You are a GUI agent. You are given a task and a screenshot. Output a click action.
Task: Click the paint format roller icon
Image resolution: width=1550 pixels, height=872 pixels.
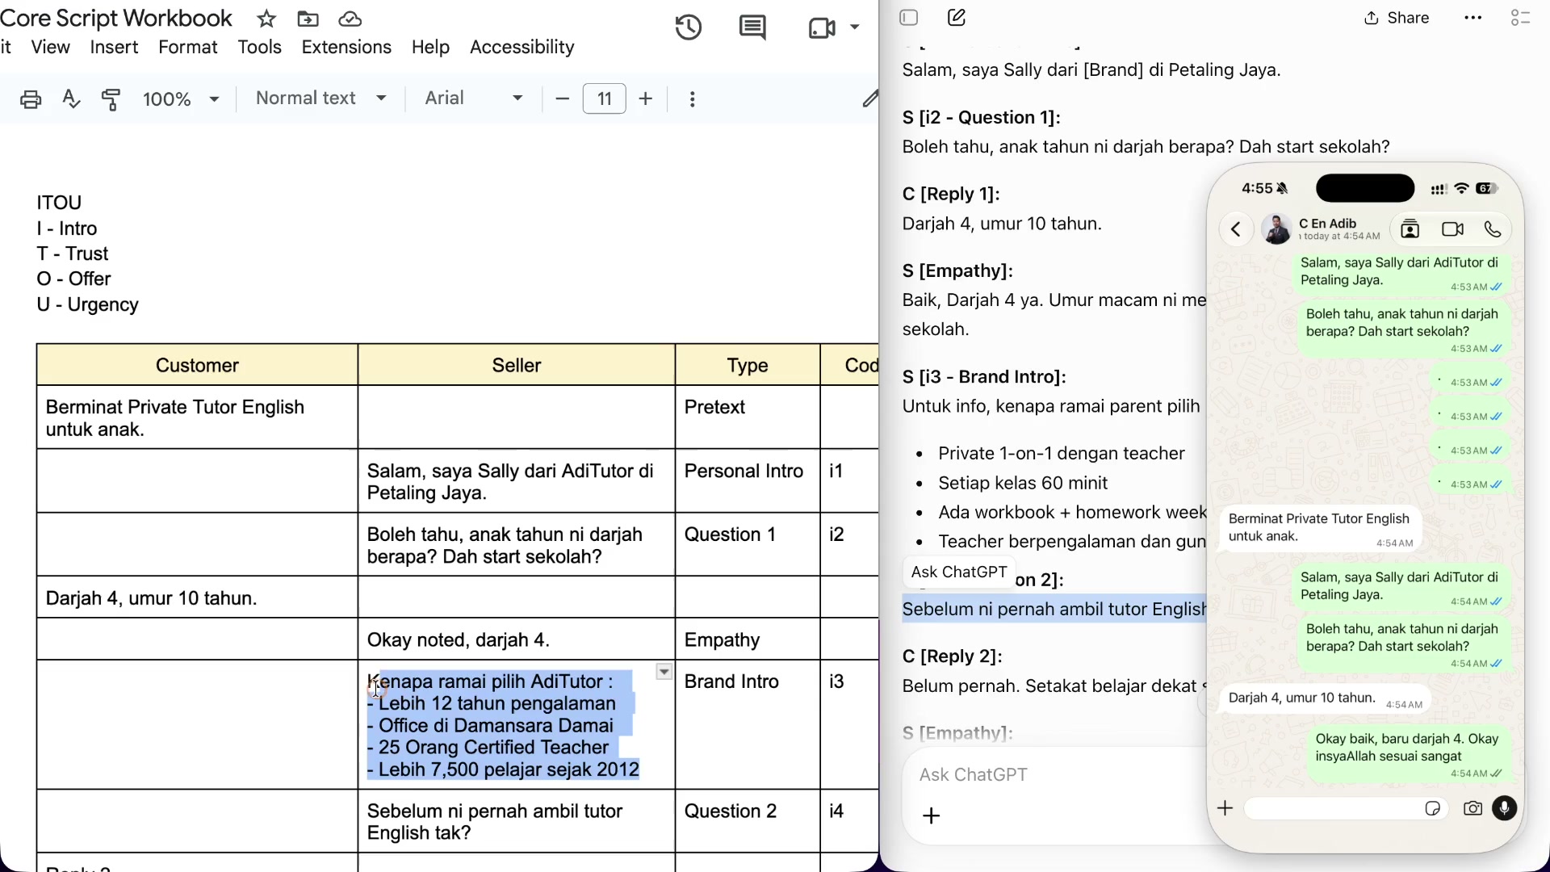(x=111, y=99)
